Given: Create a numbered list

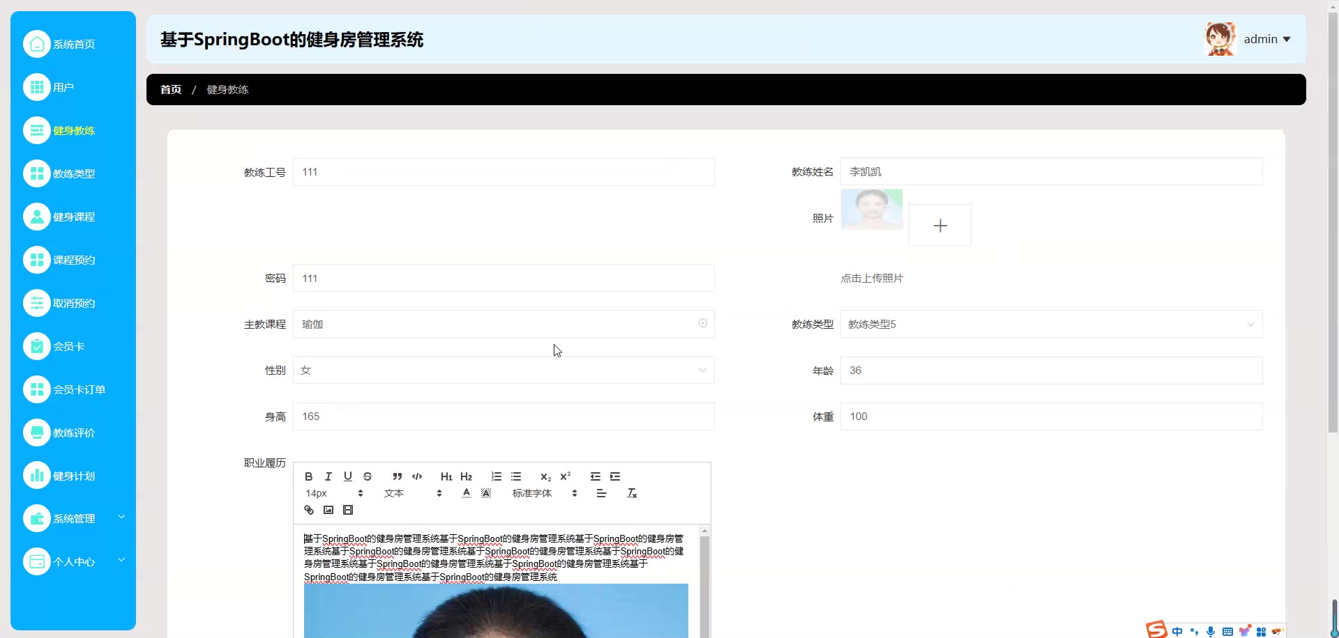Looking at the screenshot, I should (497, 476).
